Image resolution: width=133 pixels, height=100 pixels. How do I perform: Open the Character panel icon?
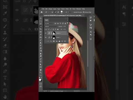point(91,32)
